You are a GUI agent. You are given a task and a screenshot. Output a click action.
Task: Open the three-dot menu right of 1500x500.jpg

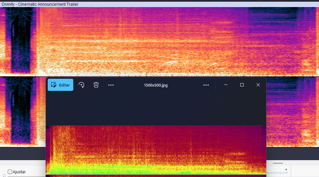pyautogui.click(x=206, y=85)
